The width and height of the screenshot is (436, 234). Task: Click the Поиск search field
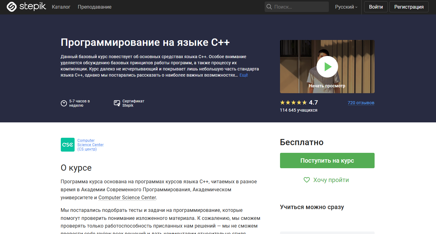point(296,6)
